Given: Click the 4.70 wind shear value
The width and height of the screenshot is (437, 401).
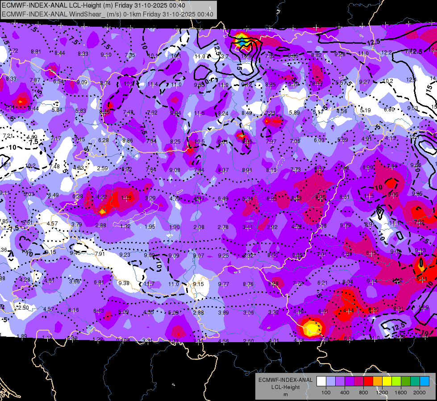Looking at the screenshot, I should point(175,198).
